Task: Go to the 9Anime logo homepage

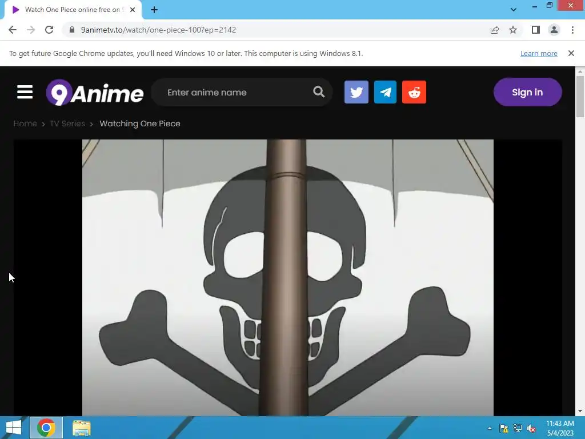Action: coord(95,92)
